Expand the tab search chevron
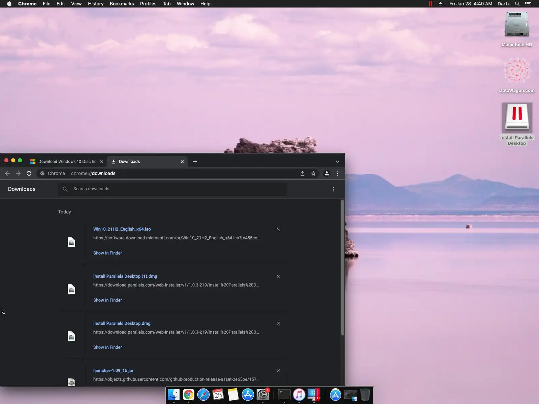Screen dimensions: 539x404 337,162
